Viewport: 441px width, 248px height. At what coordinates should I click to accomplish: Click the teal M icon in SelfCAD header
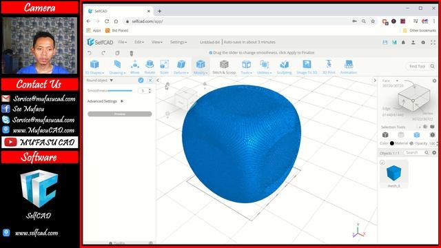(394, 42)
